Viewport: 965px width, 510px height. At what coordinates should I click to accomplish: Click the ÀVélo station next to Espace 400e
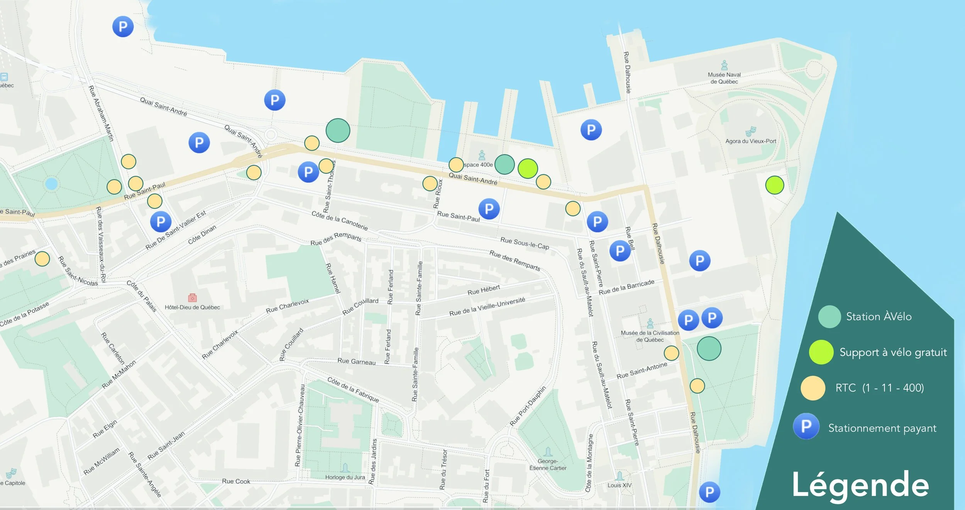[x=504, y=164]
